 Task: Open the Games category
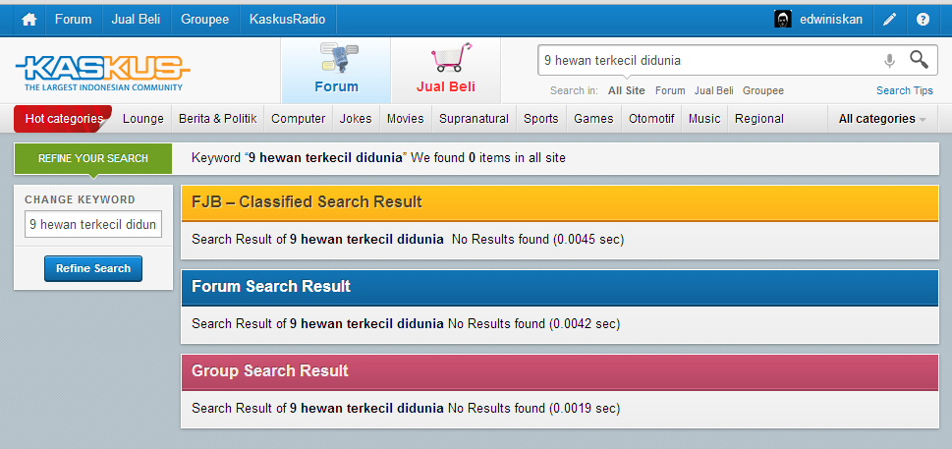coord(593,118)
